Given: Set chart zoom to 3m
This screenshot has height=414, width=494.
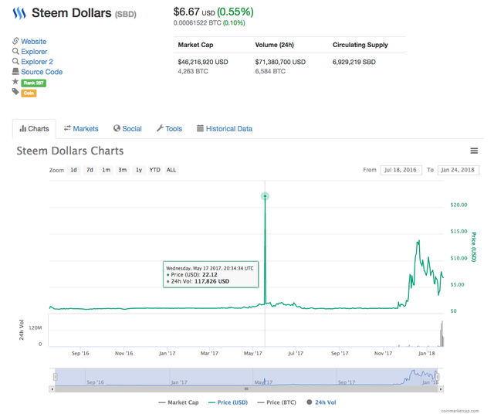Looking at the screenshot, I should (x=123, y=170).
